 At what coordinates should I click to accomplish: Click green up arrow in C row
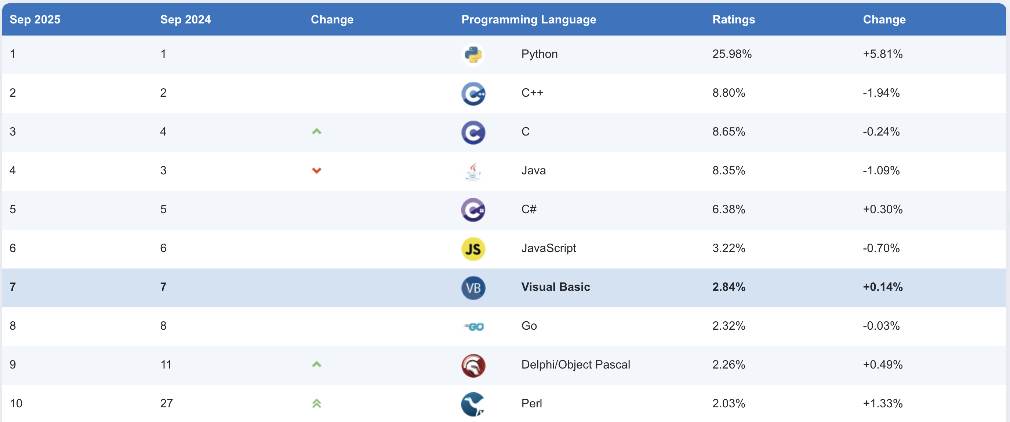(316, 132)
